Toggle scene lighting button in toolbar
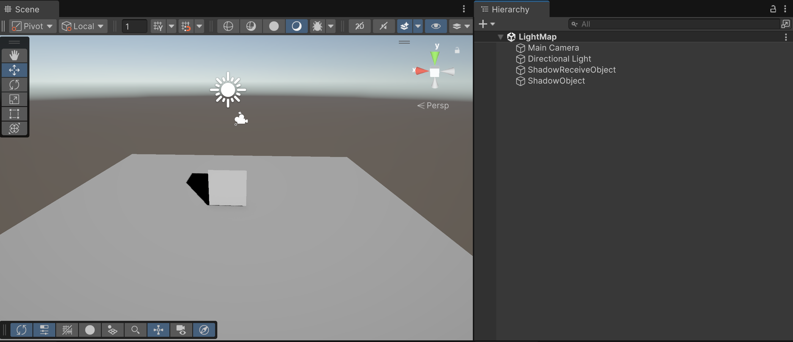This screenshot has height=342, width=793. point(297,26)
